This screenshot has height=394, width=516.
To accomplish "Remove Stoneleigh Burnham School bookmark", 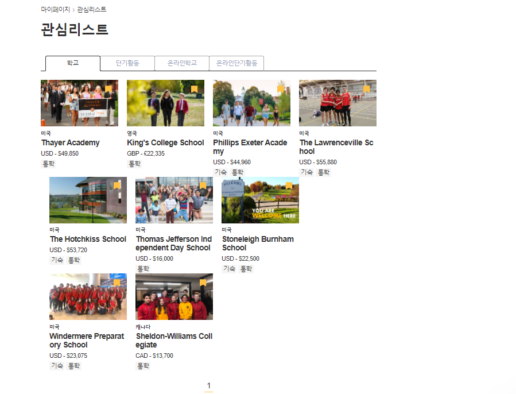I will click(x=289, y=186).
